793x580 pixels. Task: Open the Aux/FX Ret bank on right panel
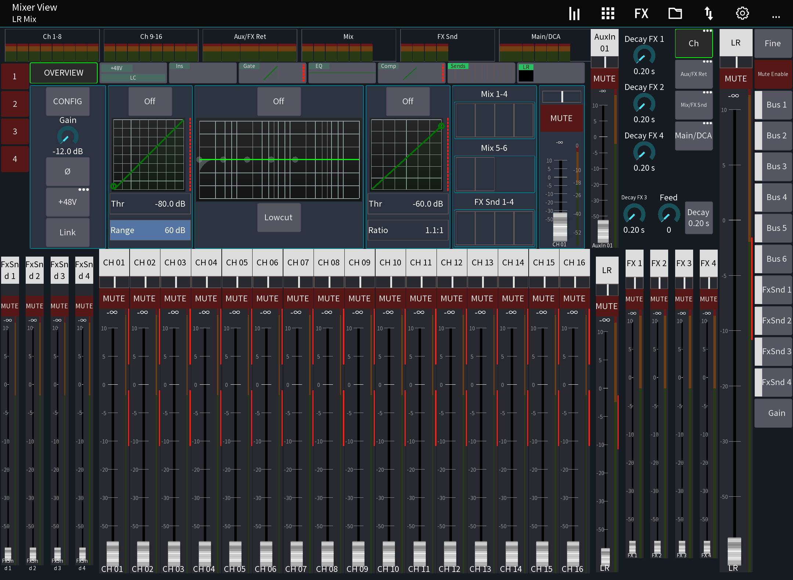pos(694,74)
